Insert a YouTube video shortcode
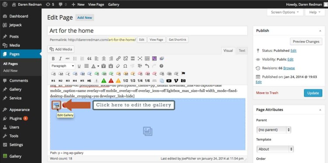Image resolution: width=328 pixels, height=163 pixels. tap(169, 81)
